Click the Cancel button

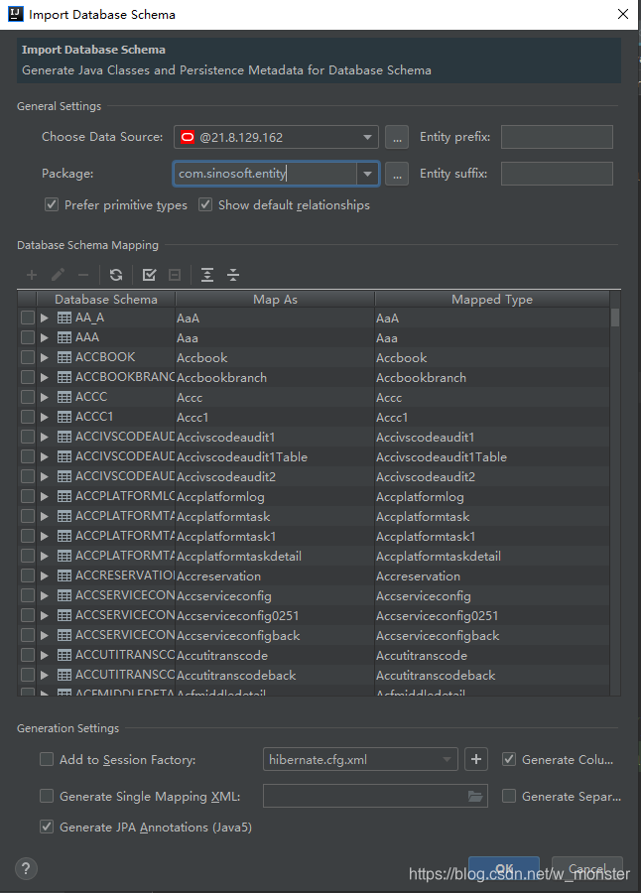point(586,868)
